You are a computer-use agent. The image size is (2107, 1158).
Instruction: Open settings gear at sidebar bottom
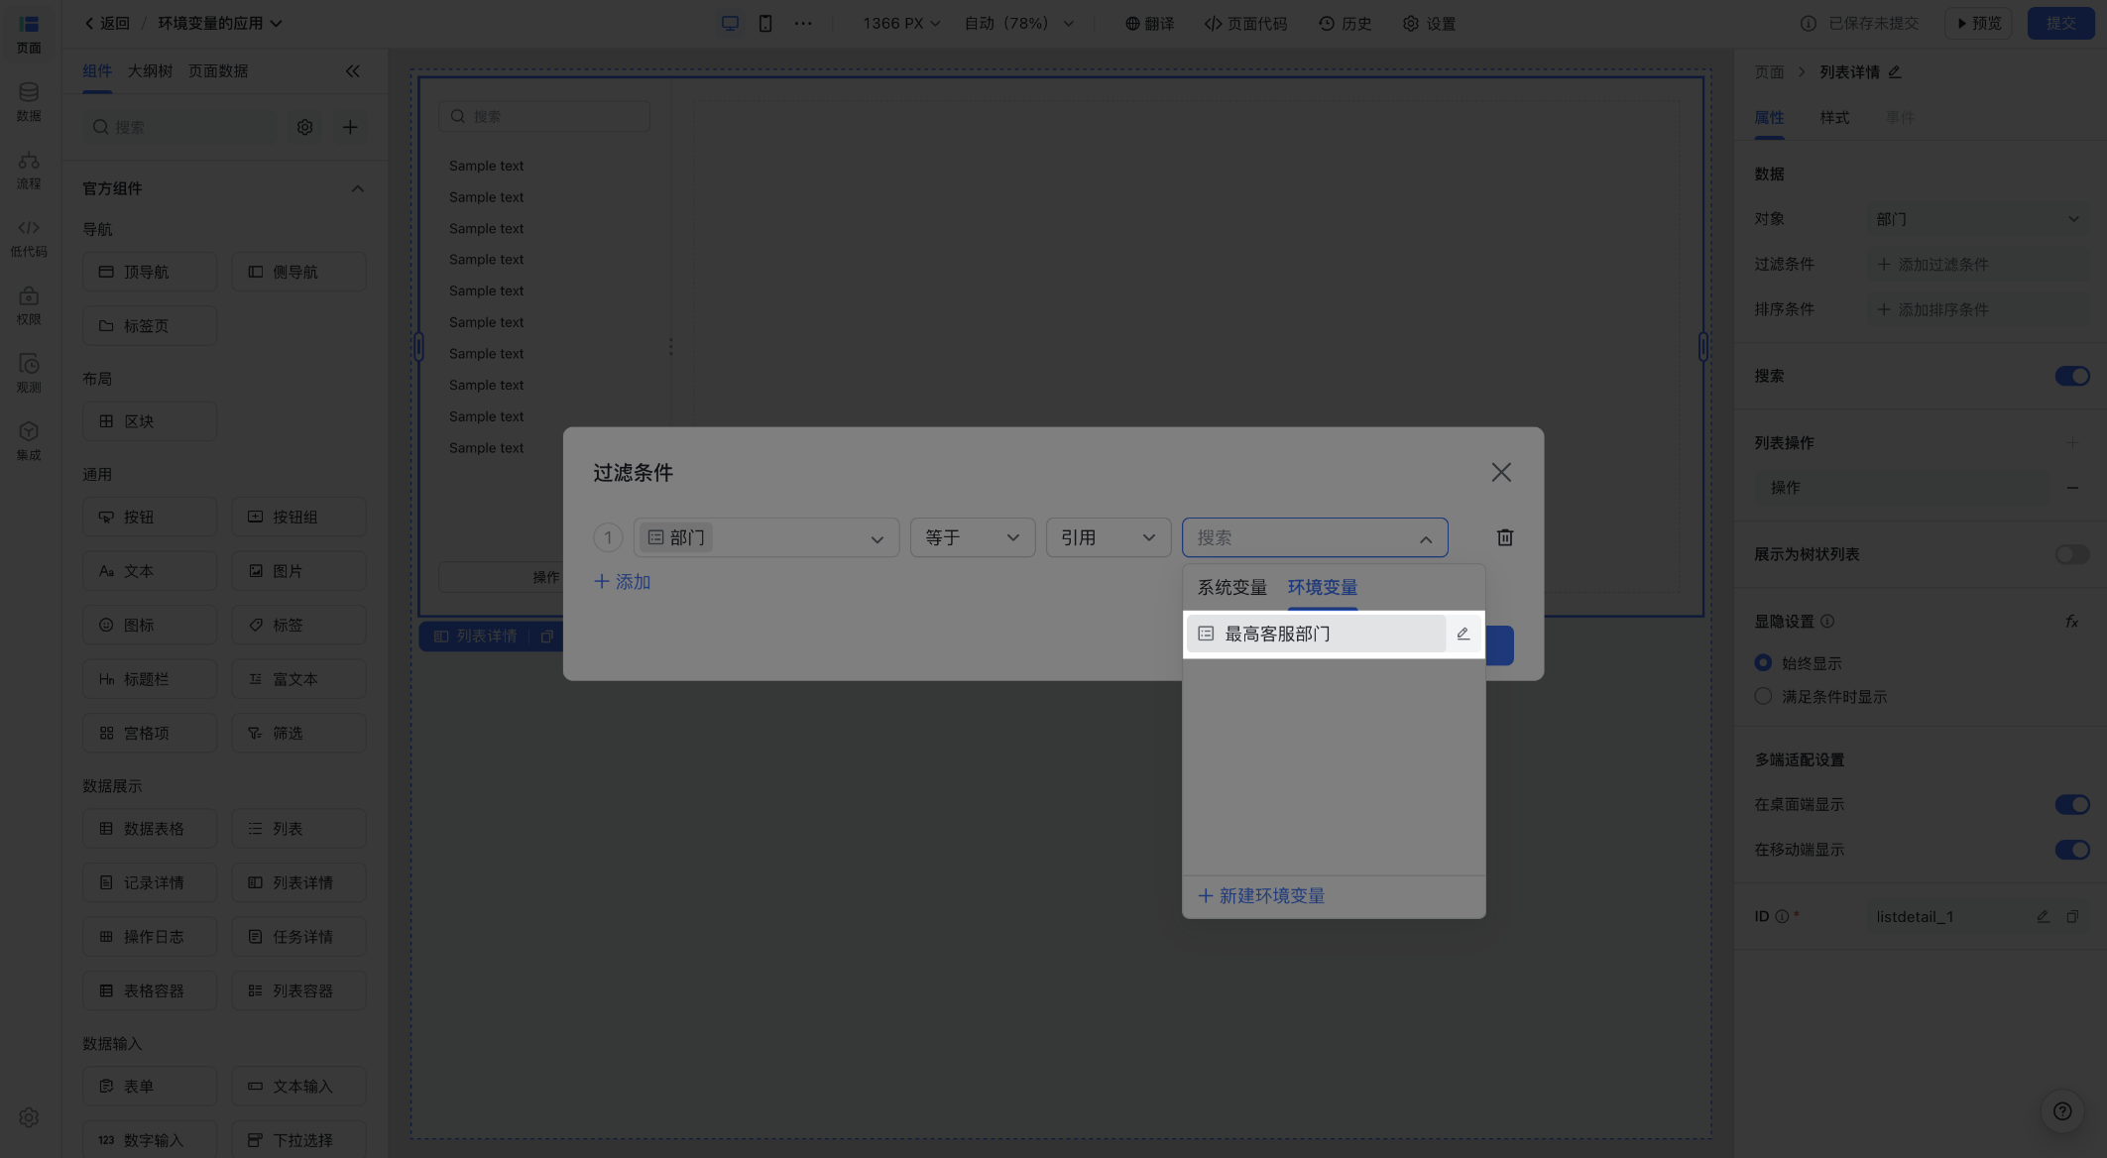[29, 1117]
